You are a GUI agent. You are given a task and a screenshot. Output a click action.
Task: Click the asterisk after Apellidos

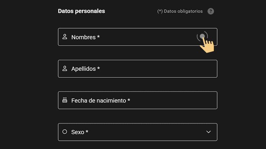pyautogui.click(x=98, y=68)
